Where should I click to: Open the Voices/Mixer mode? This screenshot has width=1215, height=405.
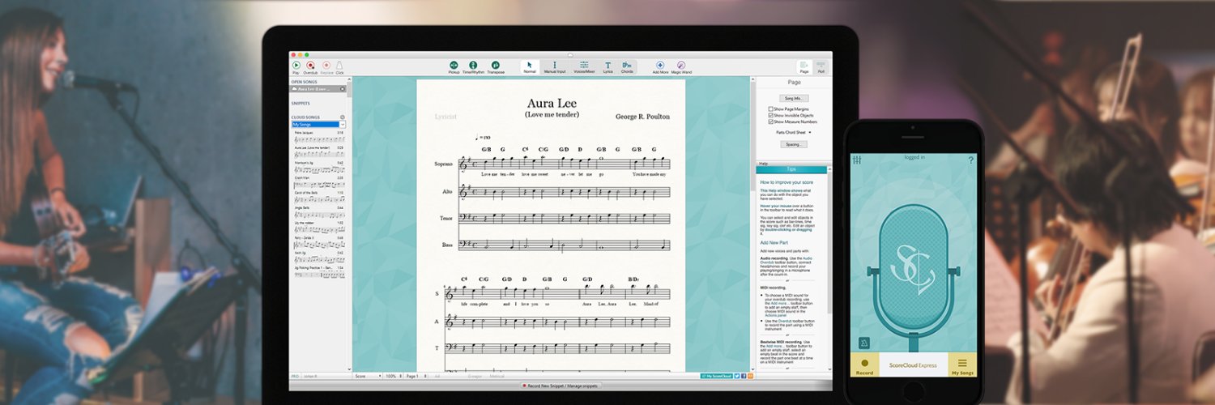point(584,66)
